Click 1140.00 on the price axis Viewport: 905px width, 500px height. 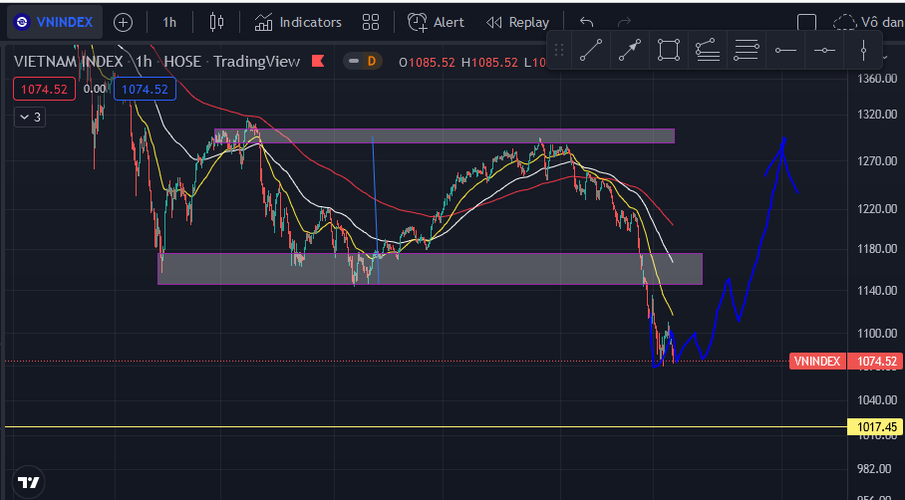pyautogui.click(x=877, y=290)
